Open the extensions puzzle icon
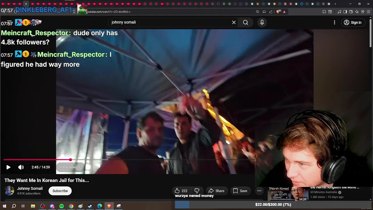Screen dimensions: 373x210 click(324, 12)
